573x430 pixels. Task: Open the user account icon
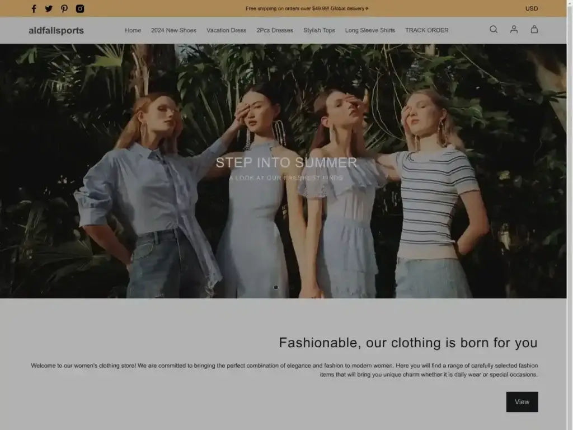(x=514, y=30)
